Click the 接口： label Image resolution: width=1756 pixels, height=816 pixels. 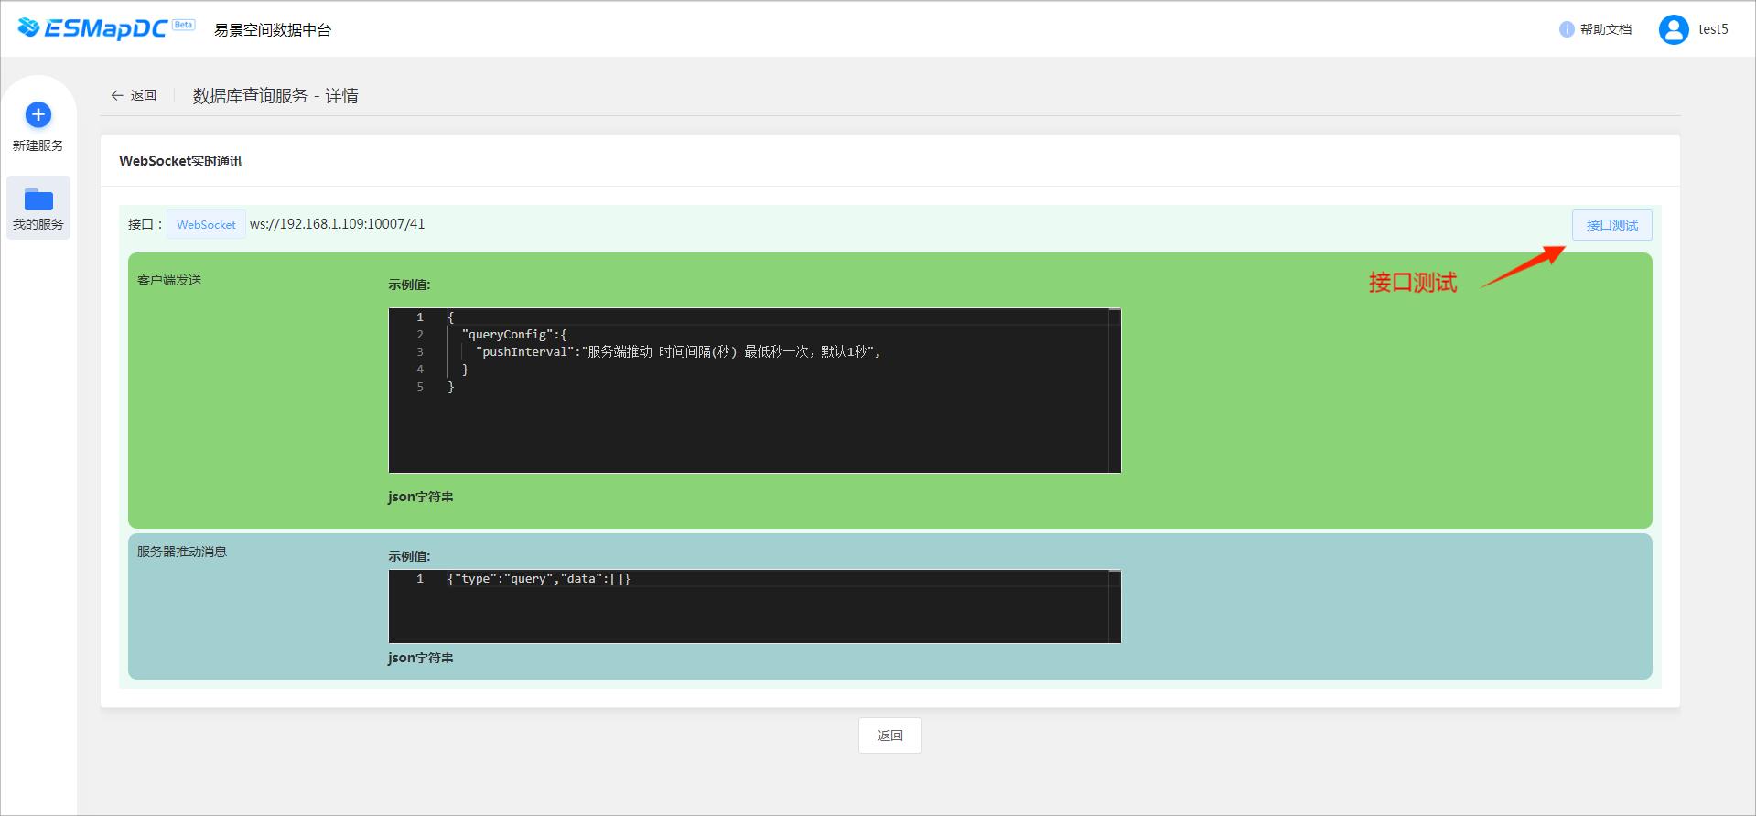(x=145, y=224)
